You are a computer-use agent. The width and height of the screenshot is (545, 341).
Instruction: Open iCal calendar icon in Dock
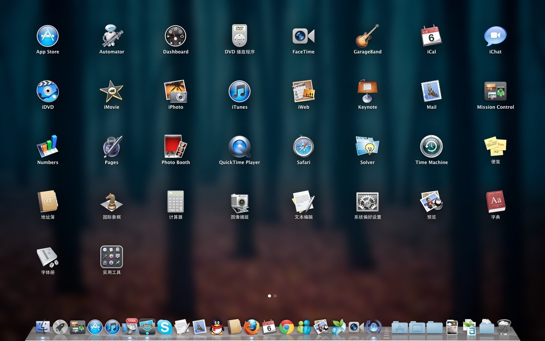(x=269, y=327)
